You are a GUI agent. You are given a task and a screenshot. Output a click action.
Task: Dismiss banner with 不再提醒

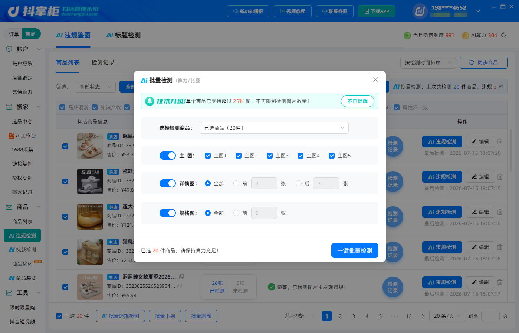coord(358,101)
